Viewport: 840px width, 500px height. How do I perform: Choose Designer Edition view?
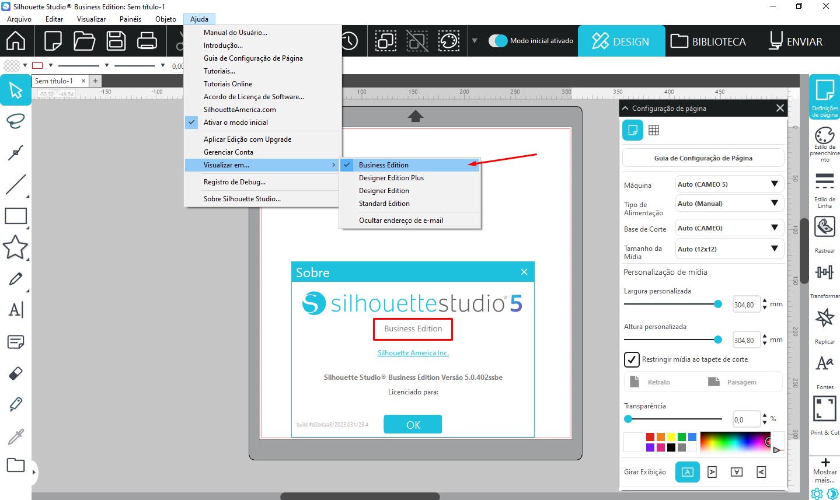pyautogui.click(x=410, y=191)
